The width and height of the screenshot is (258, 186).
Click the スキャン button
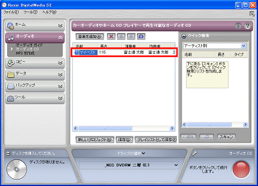coord(226,137)
